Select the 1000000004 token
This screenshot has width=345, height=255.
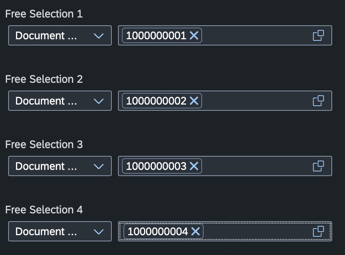click(158, 231)
